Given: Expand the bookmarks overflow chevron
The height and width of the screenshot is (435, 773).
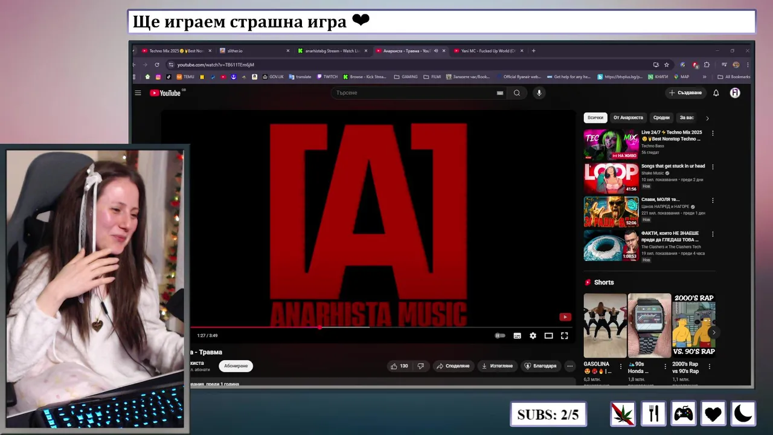Looking at the screenshot, I should 704,77.
